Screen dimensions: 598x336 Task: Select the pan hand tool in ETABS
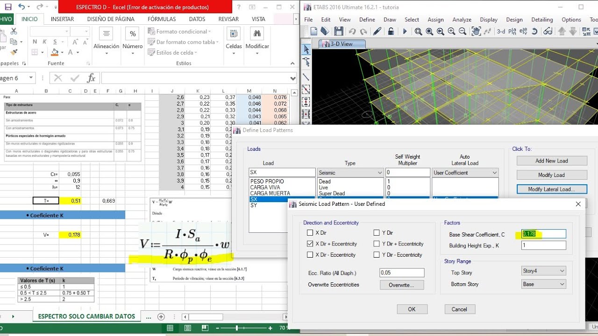[x=476, y=31]
